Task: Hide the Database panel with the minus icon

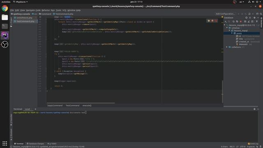Action: coord(258,18)
